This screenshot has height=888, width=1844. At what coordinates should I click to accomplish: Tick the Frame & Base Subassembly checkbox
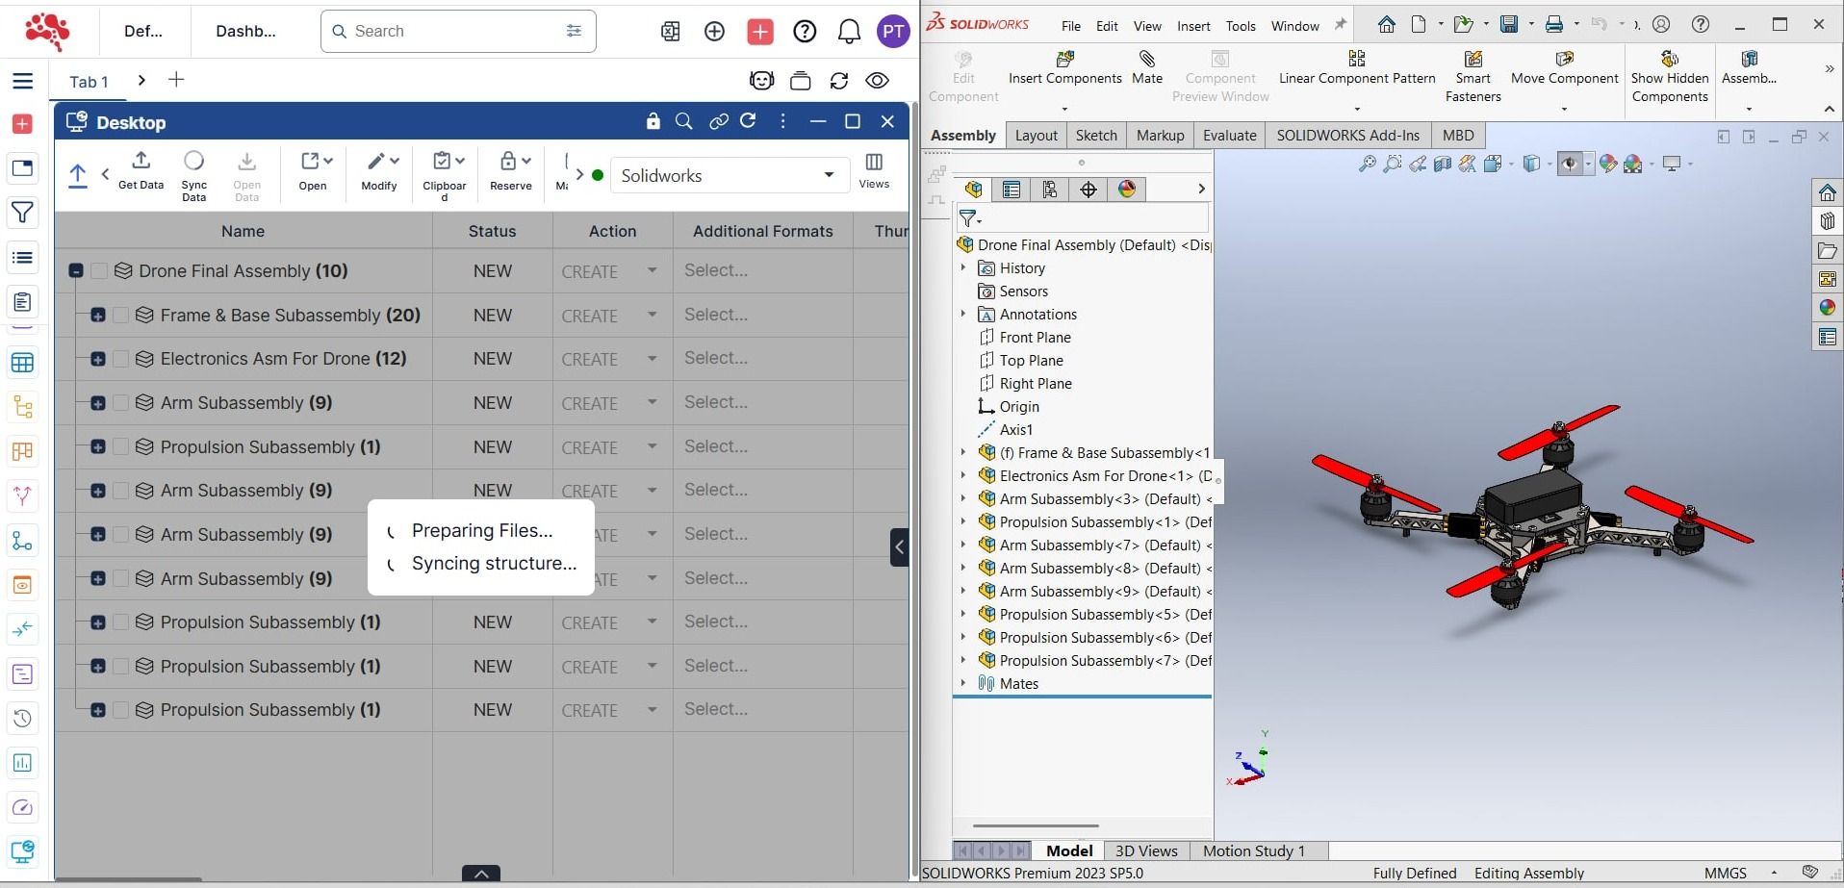[120, 316]
